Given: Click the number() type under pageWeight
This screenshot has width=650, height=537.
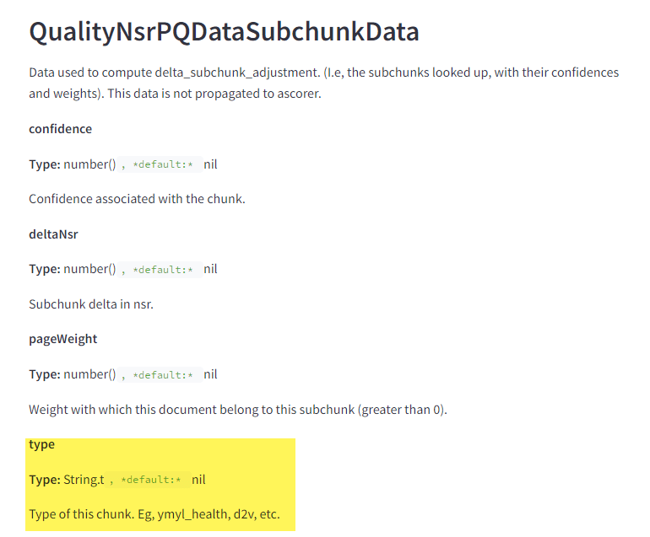Looking at the screenshot, I should tap(89, 374).
